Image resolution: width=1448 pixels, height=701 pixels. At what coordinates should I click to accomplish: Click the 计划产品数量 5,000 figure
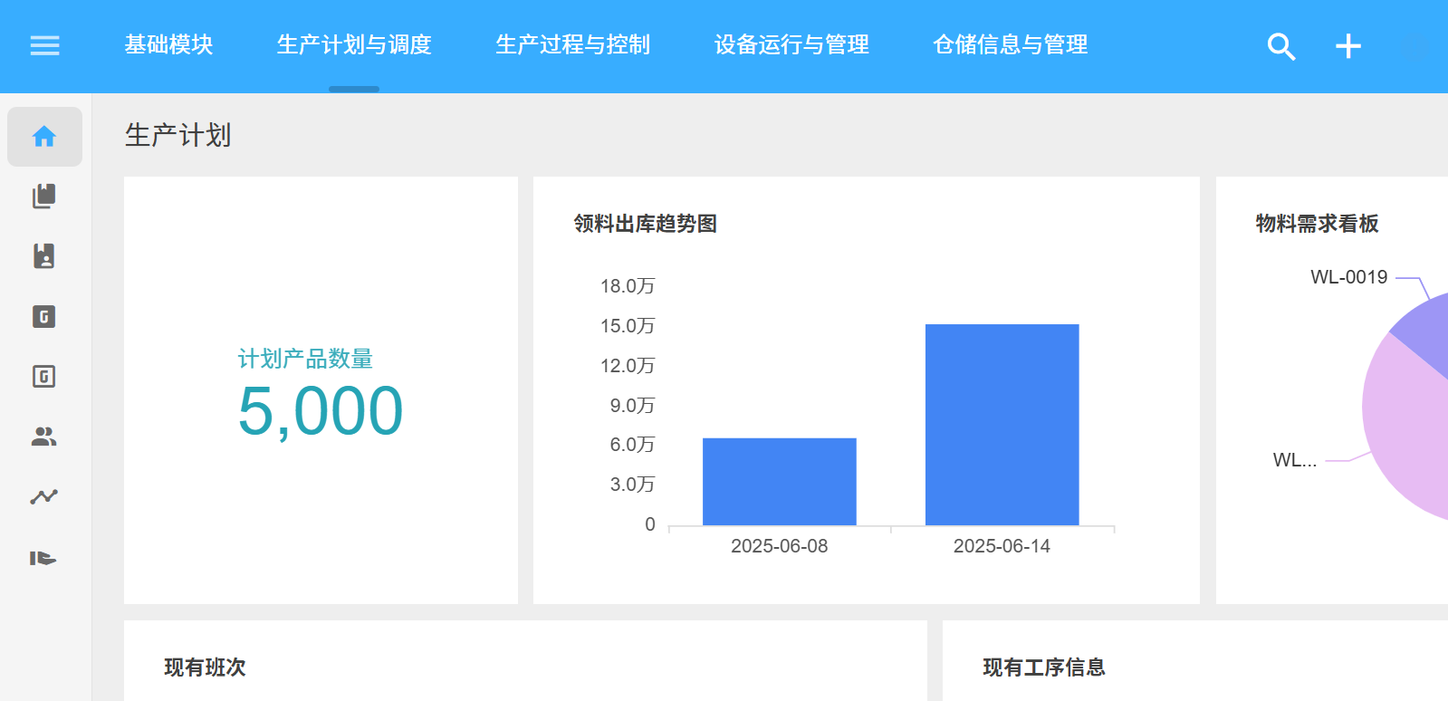(320, 410)
